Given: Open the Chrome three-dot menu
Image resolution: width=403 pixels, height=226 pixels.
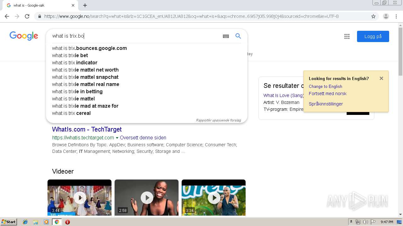Looking at the screenshot, I should click(396, 16).
